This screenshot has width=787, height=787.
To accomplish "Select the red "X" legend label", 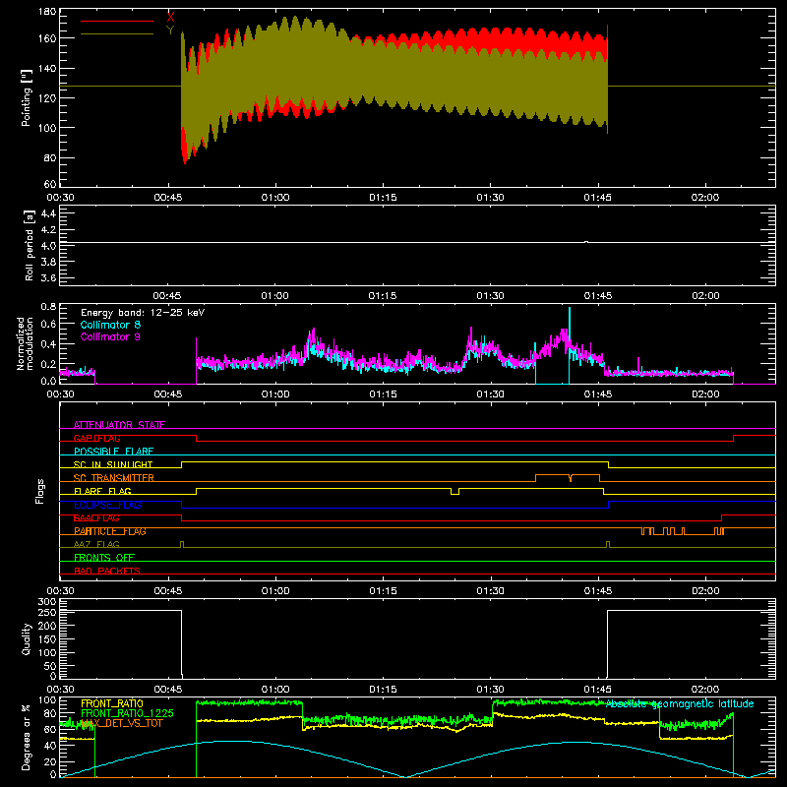I will pyautogui.click(x=170, y=18).
